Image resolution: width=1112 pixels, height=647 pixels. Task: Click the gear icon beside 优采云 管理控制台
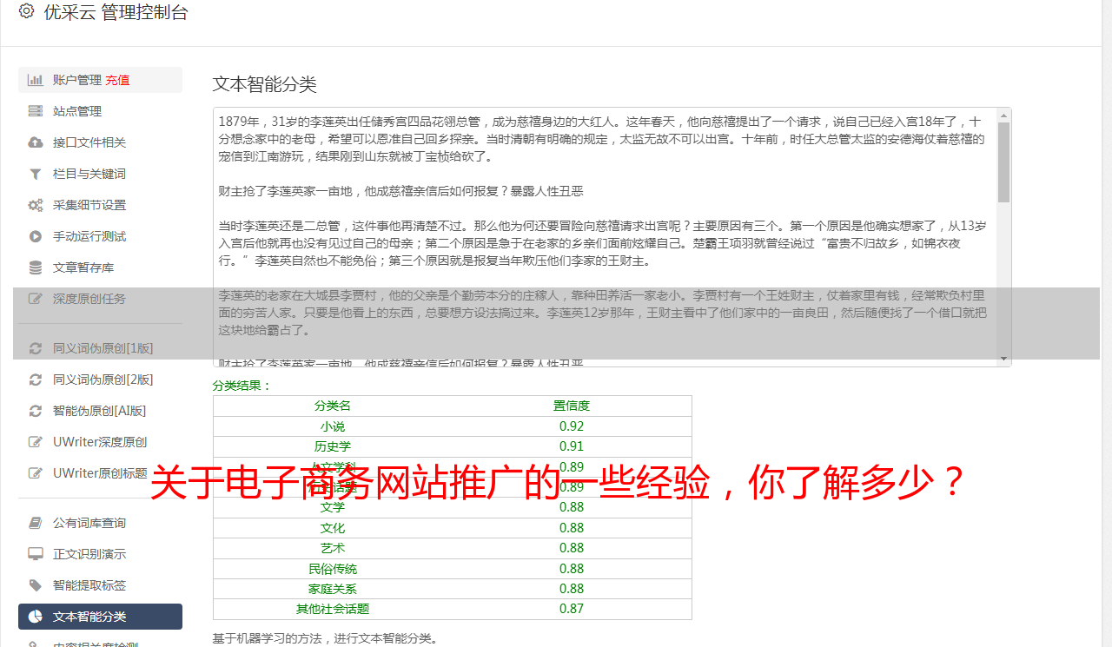click(26, 11)
